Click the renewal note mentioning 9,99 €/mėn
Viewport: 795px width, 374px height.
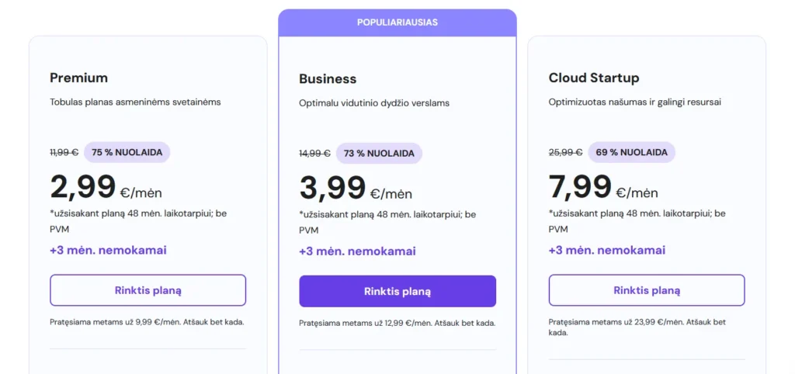147,322
